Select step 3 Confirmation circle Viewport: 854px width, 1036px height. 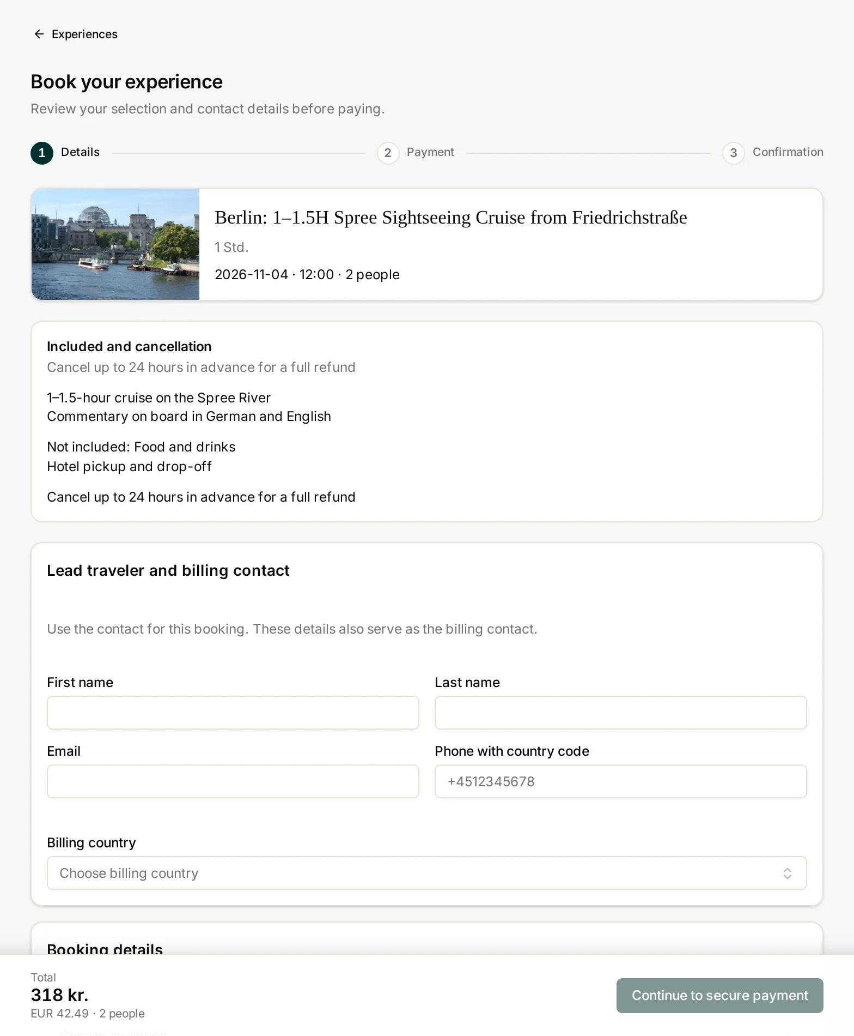[733, 153]
